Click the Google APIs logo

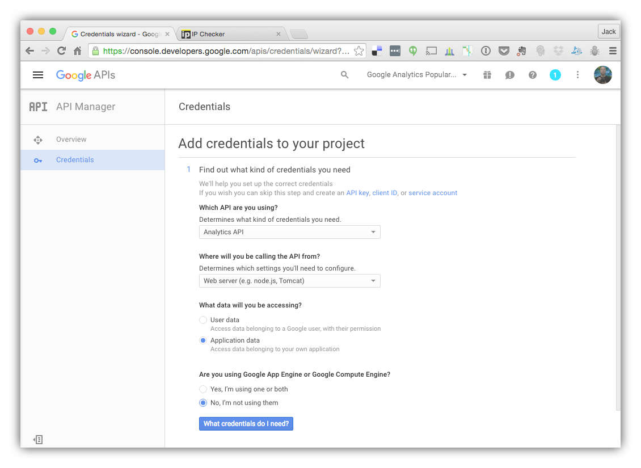(86, 75)
